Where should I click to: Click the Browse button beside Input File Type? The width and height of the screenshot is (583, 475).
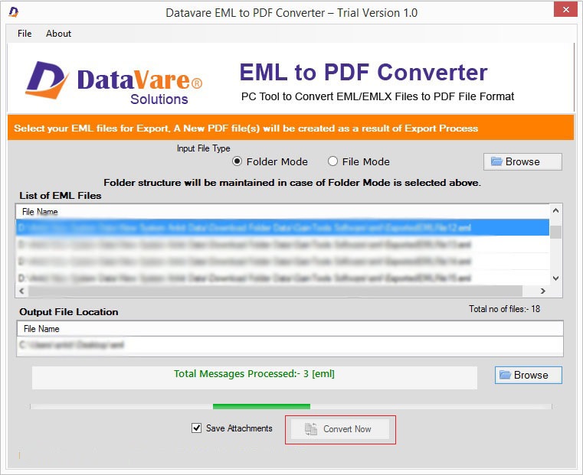(522, 161)
